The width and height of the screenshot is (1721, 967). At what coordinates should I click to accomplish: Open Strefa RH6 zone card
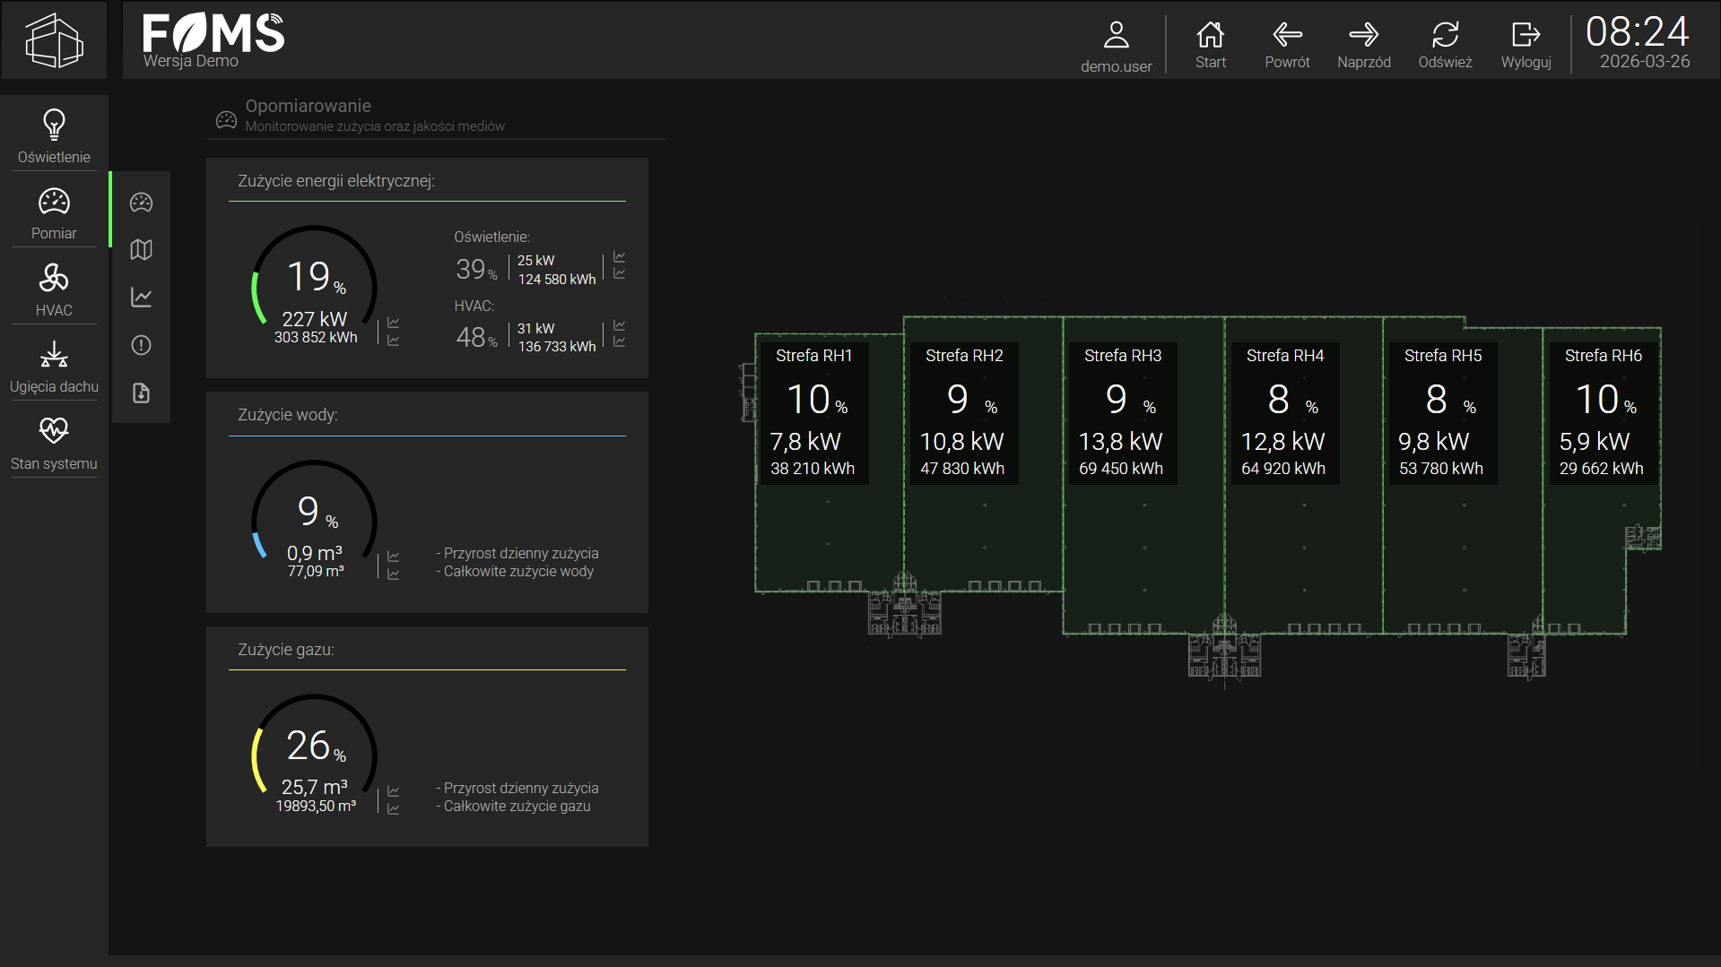click(x=1603, y=412)
